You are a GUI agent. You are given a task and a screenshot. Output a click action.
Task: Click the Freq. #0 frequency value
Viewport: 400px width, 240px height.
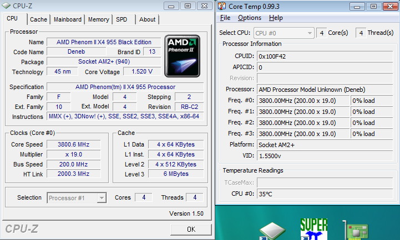[303, 101]
